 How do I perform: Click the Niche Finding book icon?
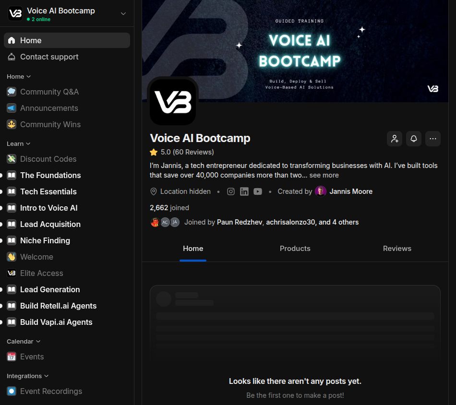tap(12, 240)
